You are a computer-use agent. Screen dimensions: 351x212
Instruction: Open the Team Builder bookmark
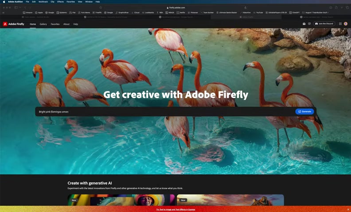[207, 12]
